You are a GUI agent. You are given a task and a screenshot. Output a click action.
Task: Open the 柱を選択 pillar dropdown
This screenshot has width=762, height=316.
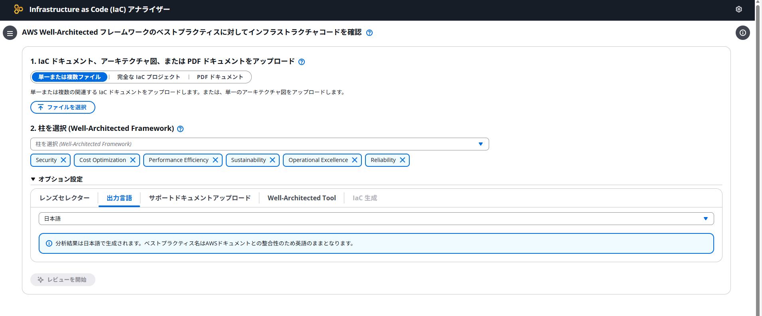(260, 144)
